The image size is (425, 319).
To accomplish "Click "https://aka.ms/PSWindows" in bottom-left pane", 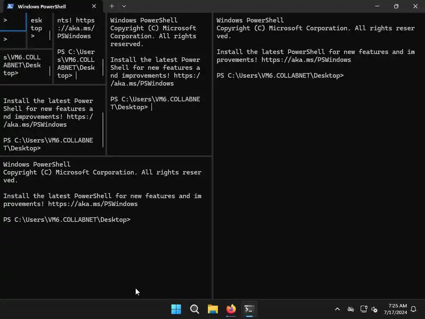I will [93, 204].
